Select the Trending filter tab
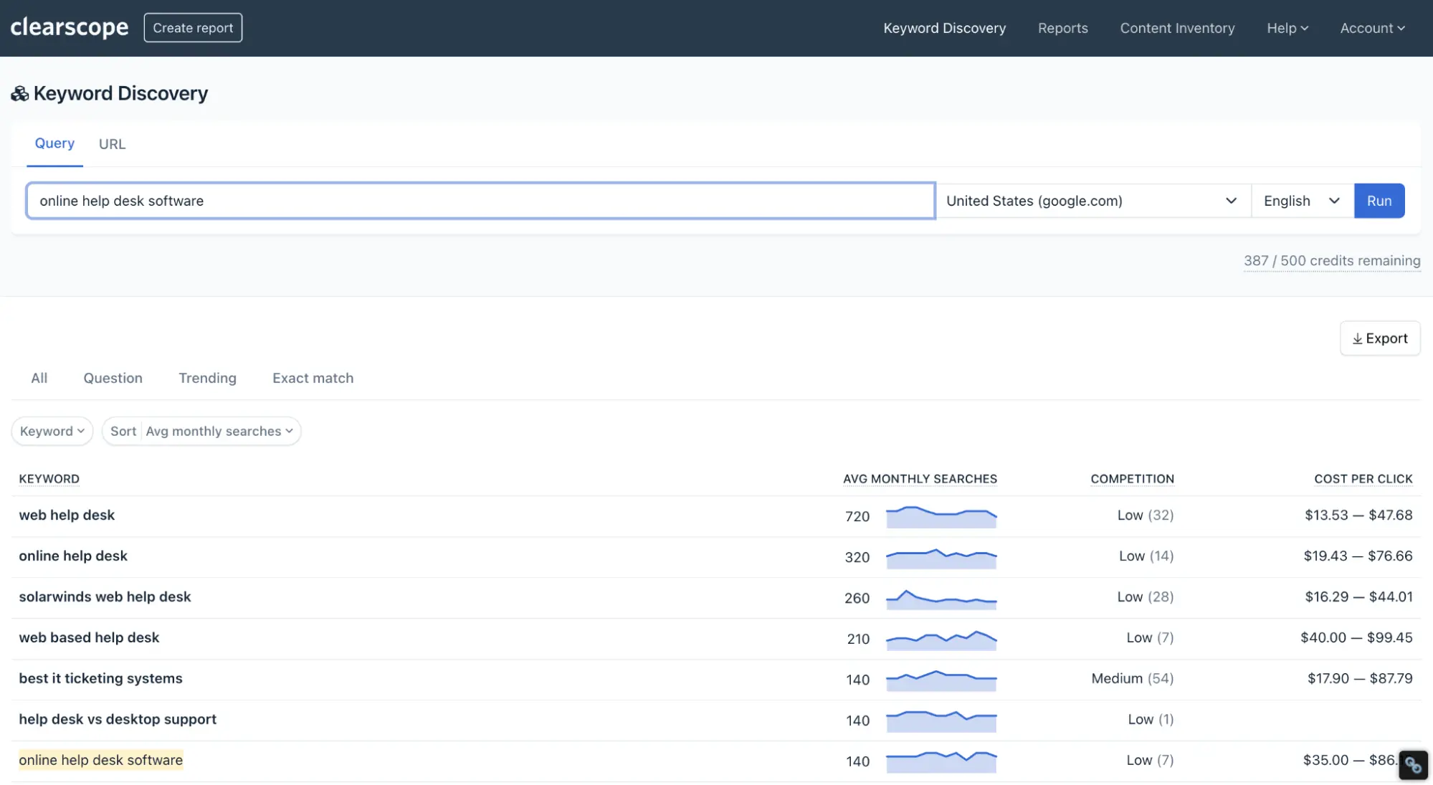 click(x=207, y=378)
